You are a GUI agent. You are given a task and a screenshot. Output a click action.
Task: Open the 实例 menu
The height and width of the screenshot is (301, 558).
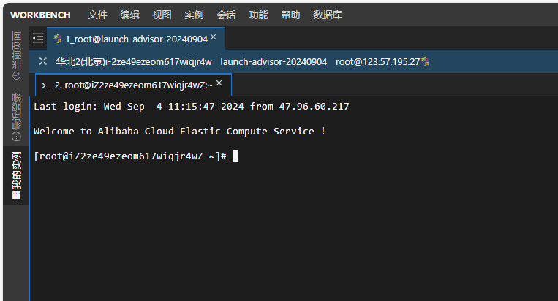(194, 15)
